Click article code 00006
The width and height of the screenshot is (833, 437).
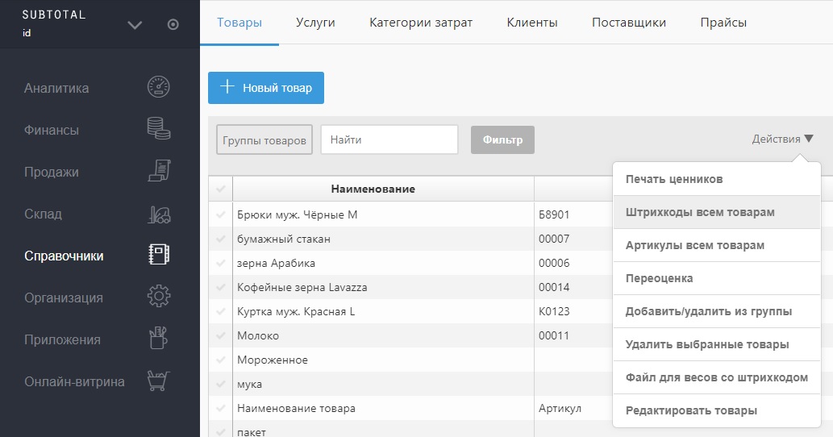pyautogui.click(x=554, y=263)
